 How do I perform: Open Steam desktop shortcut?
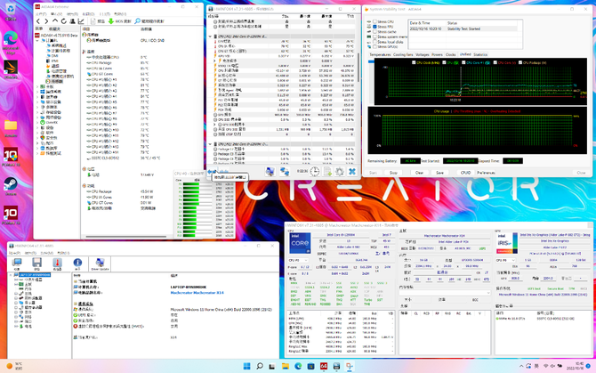pos(11,184)
